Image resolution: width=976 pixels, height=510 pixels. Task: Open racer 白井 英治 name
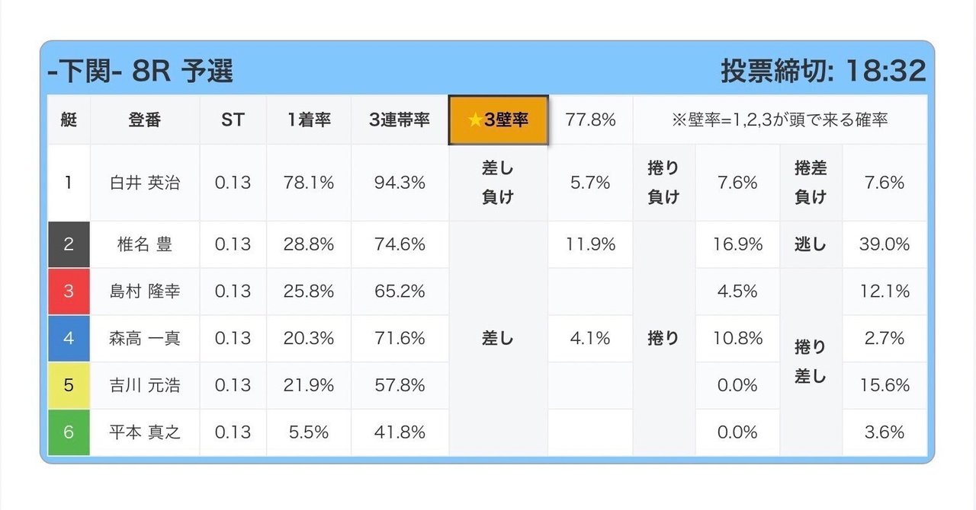point(145,183)
